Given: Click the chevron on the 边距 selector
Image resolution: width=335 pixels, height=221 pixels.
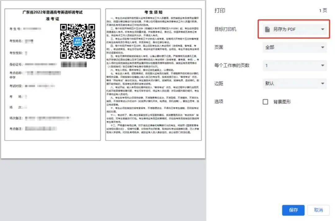Looking at the screenshot, I should point(322,83).
